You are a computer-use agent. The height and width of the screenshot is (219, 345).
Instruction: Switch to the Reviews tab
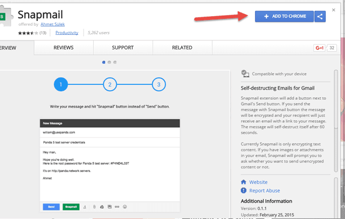click(64, 48)
